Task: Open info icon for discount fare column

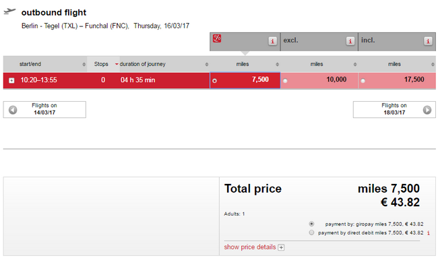Action: pyautogui.click(x=272, y=41)
